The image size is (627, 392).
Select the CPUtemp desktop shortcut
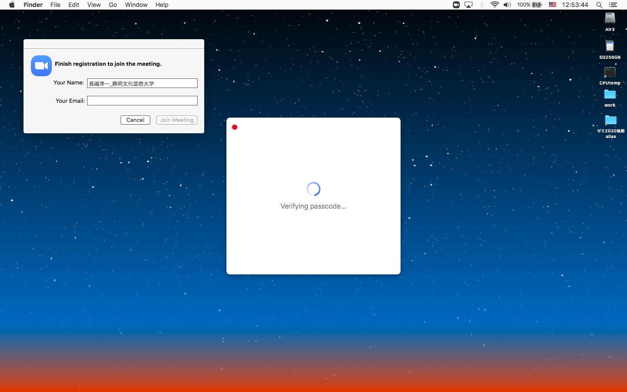pyautogui.click(x=610, y=72)
